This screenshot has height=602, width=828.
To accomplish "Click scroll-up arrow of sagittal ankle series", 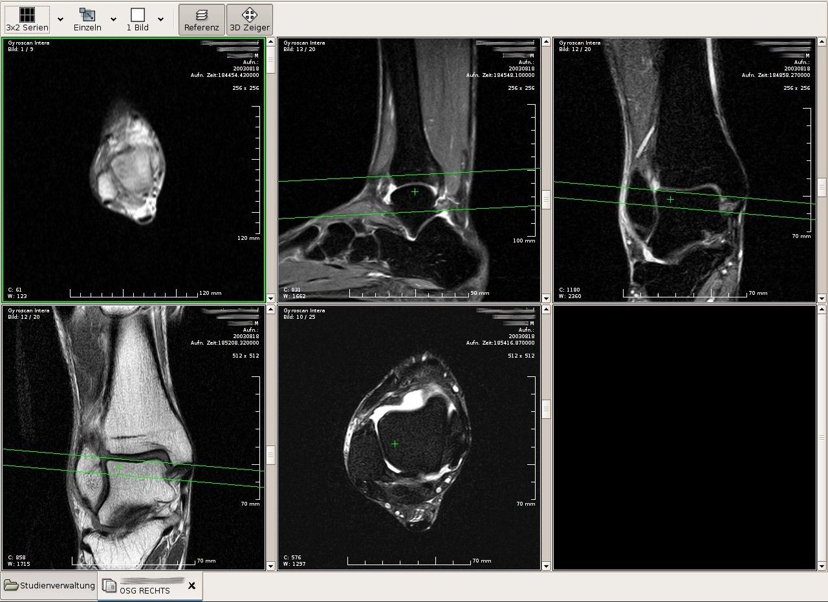I will (546, 43).
